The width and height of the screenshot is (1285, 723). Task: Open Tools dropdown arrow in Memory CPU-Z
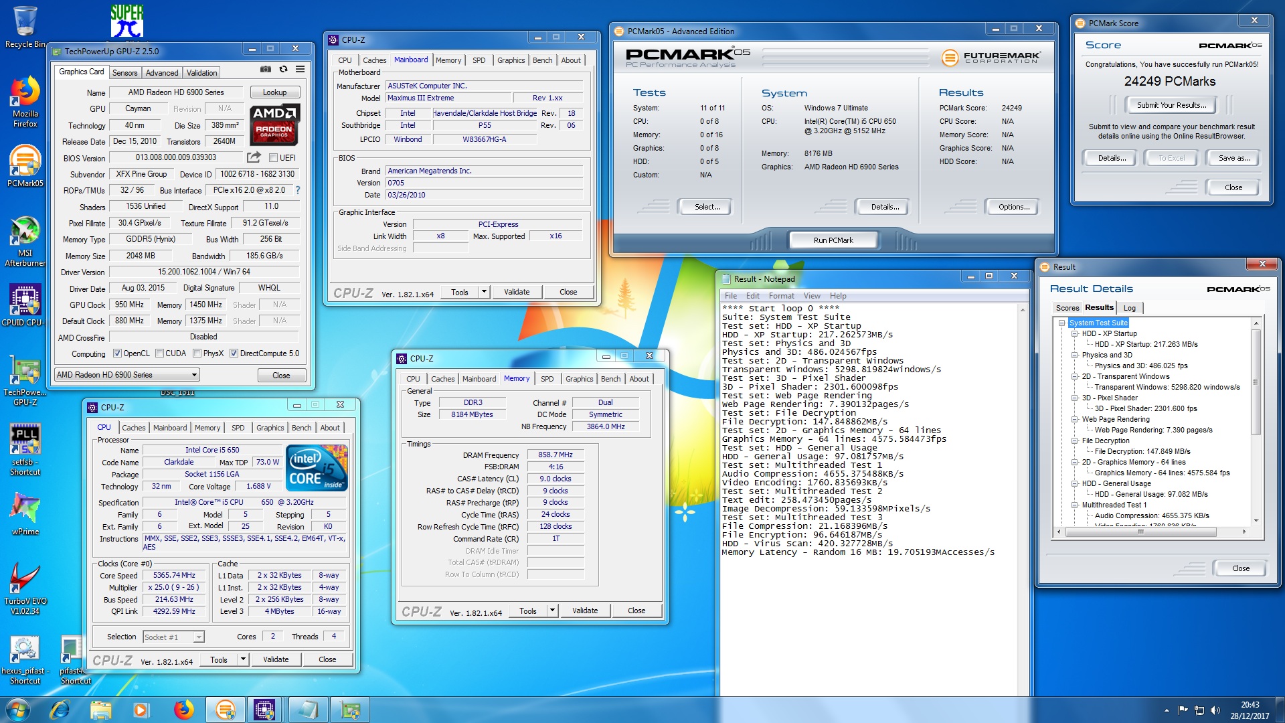552,611
